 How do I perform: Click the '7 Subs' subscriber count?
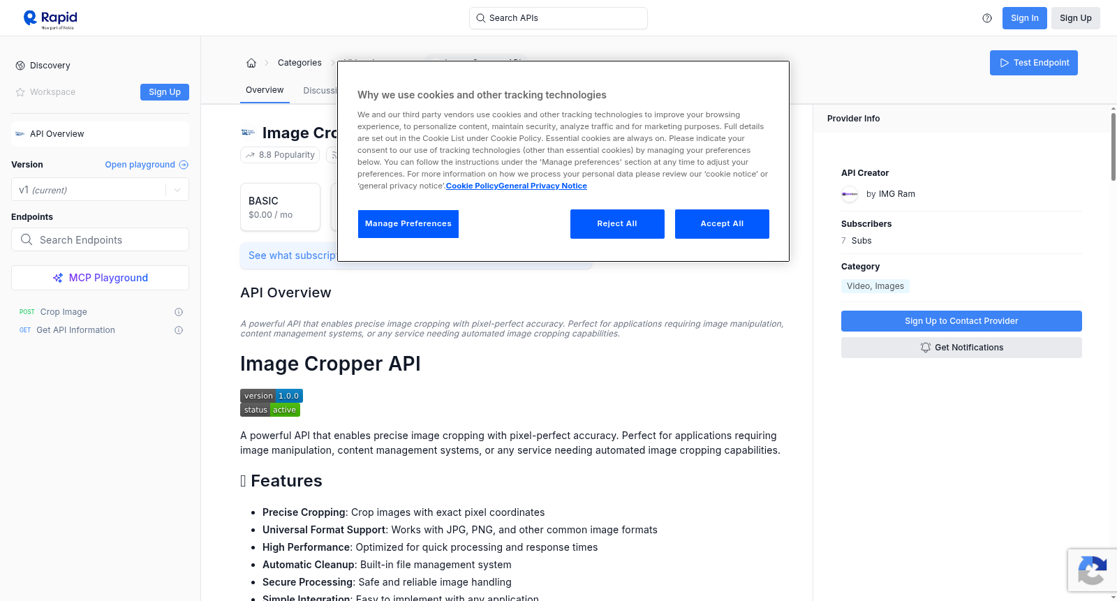tap(857, 241)
